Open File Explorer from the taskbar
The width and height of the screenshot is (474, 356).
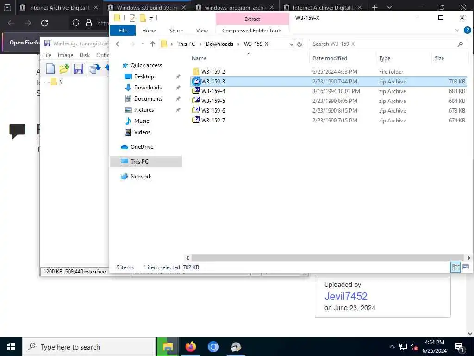pyautogui.click(x=168, y=347)
